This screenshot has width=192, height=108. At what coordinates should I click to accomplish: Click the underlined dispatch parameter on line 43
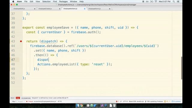(x=49, y=41)
